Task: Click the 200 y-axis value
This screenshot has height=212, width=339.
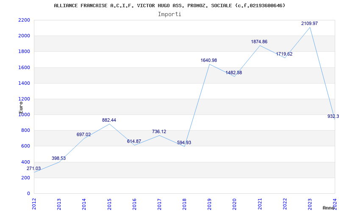Action: tap(25, 178)
